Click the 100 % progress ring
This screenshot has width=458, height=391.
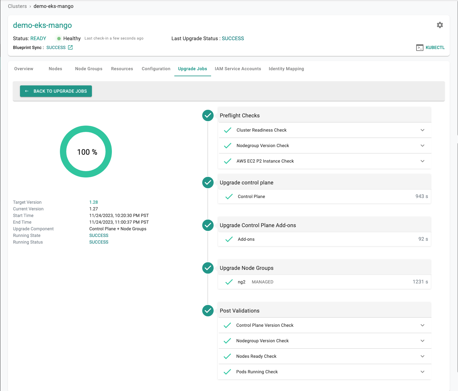(x=86, y=152)
